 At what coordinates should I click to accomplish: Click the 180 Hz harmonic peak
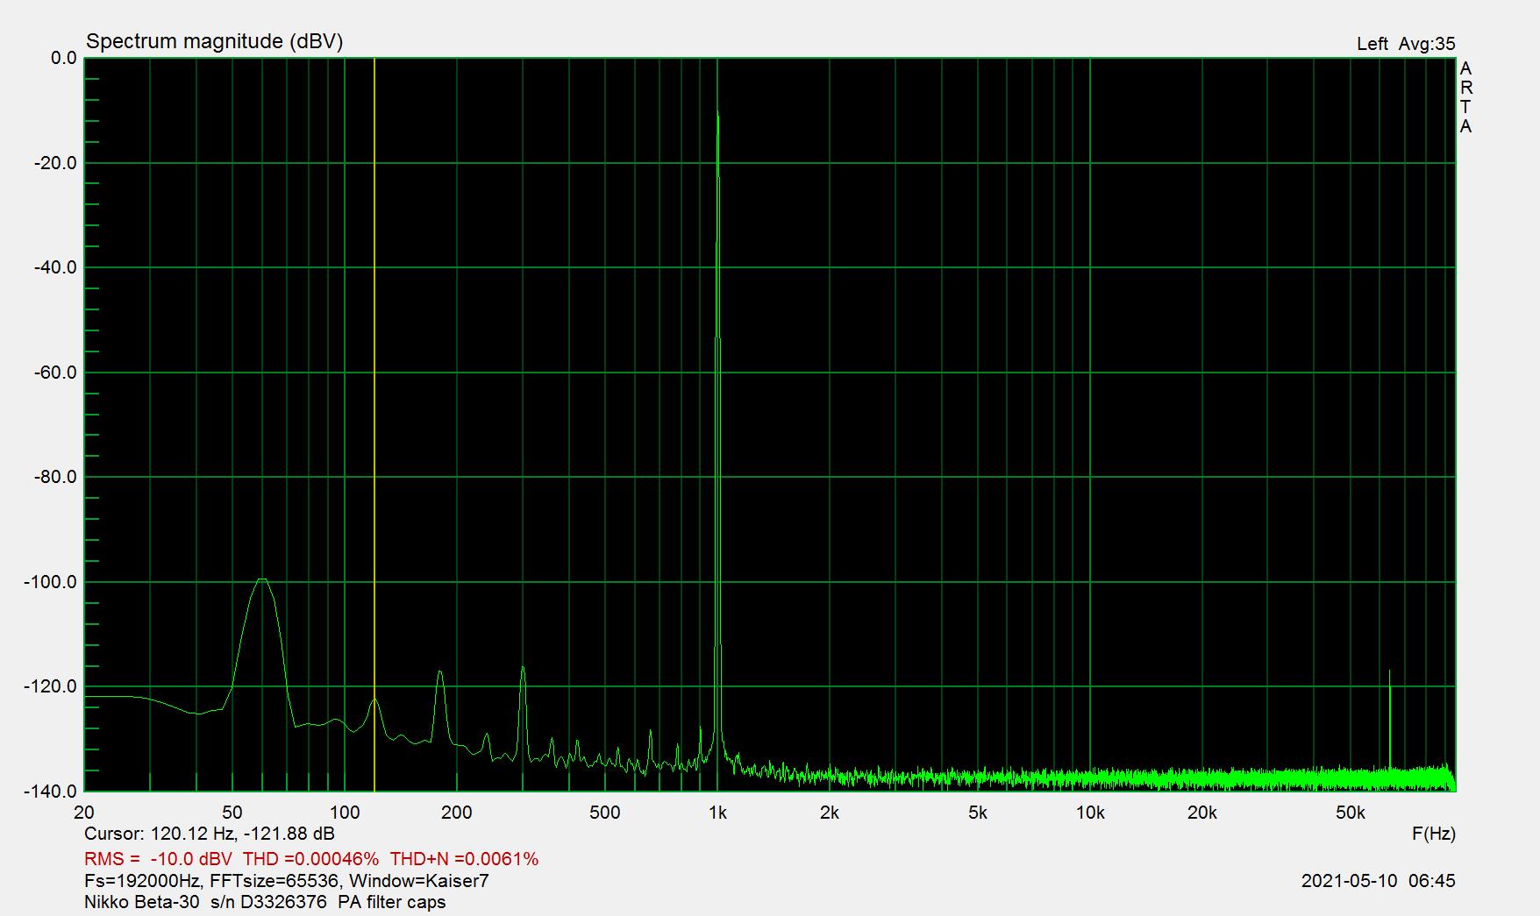(440, 673)
